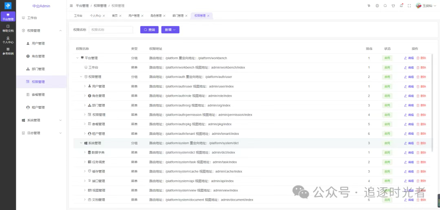Expand the 视图管理 tree row

(85, 191)
